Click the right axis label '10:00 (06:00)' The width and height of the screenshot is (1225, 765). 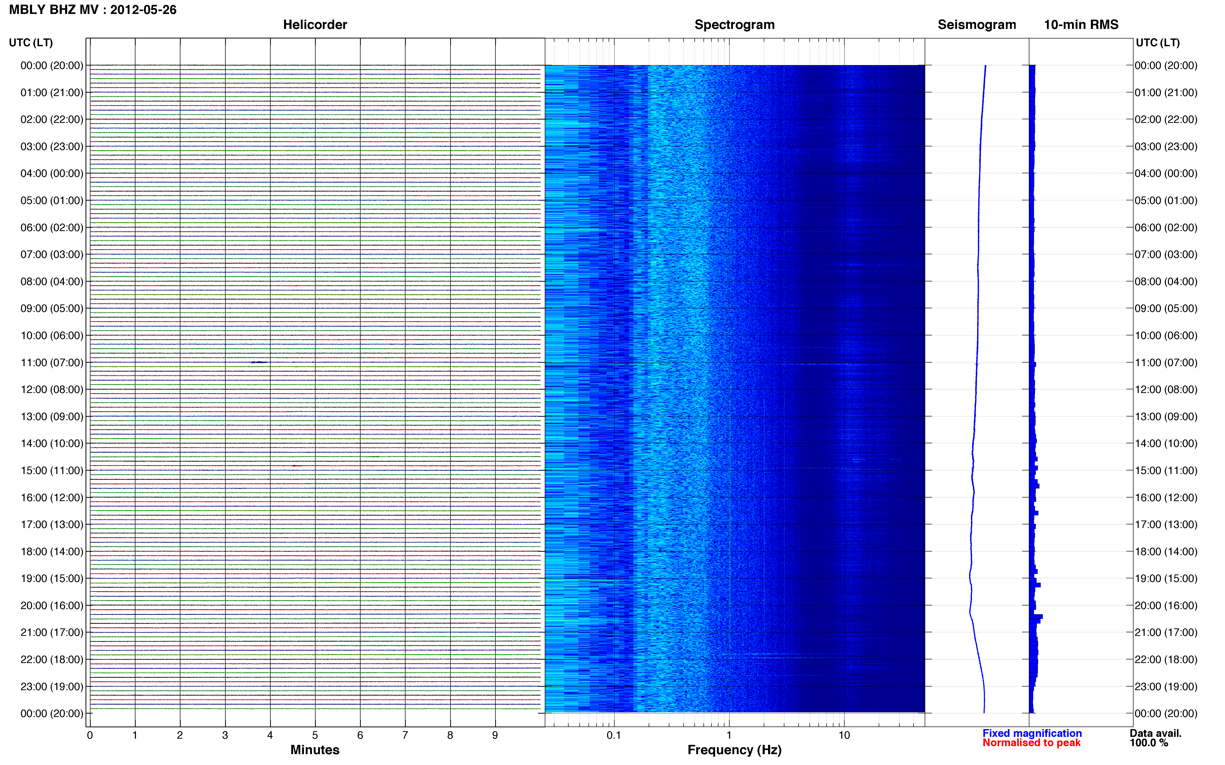pos(1166,336)
